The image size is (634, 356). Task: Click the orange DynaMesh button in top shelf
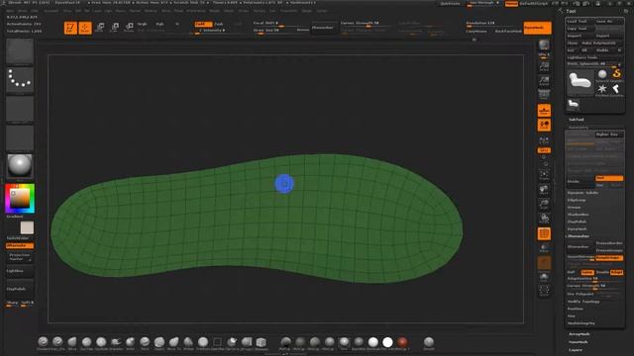tap(537, 28)
